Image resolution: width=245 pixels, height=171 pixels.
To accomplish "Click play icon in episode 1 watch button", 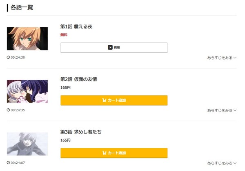I will coord(110,48).
